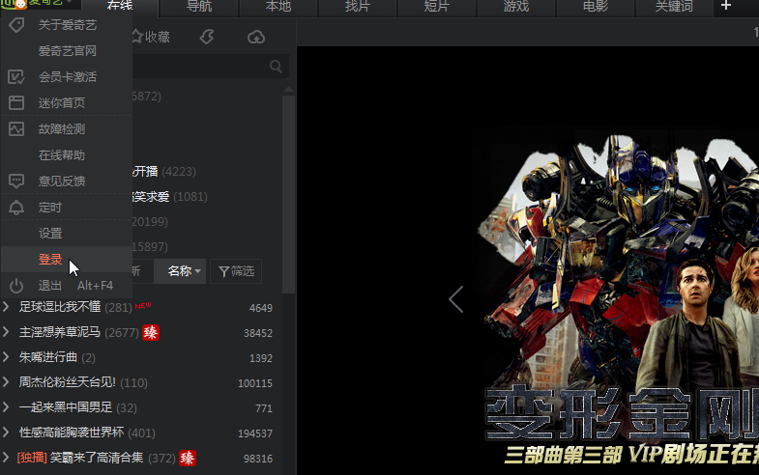Image resolution: width=759 pixels, height=475 pixels.
Task: Select 定时 menu item
Action: pyautogui.click(x=67, y=208)
